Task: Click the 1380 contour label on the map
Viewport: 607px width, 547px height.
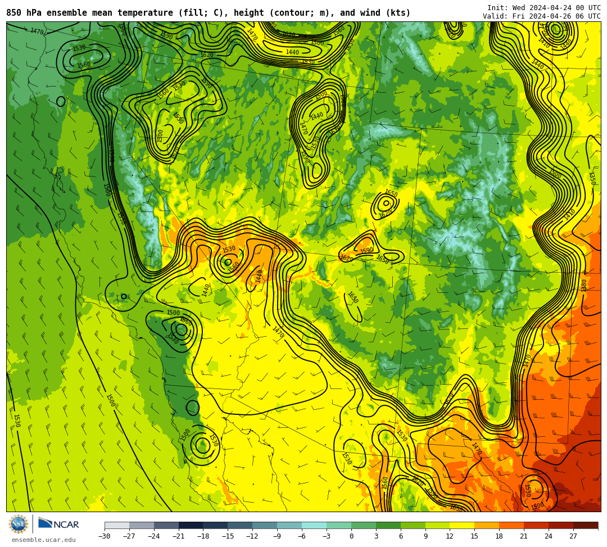Action: 584,286
